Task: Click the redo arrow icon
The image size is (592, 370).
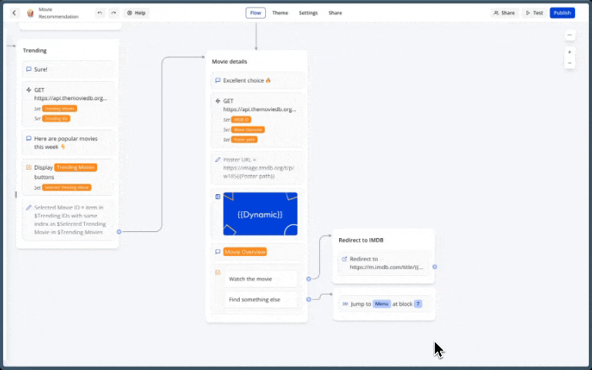Action: coord(113,13)
